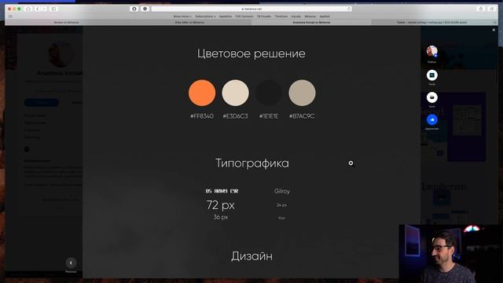Click the Safari favorites grid icon
Image resolution: width=503 pixels, height=283 pixels.
pyautogui.click(x=10, y=17)
